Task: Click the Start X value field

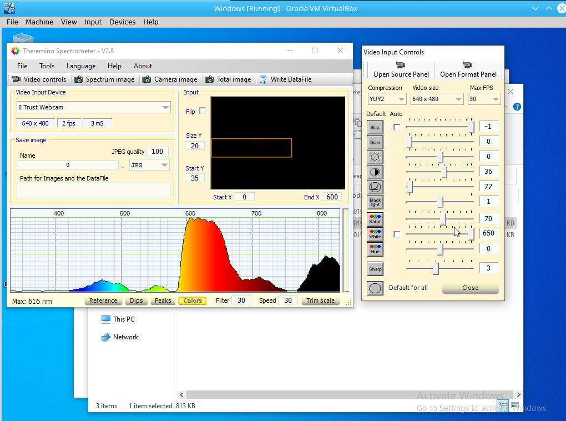Action: pyautogui.click(x=245, y=197)
